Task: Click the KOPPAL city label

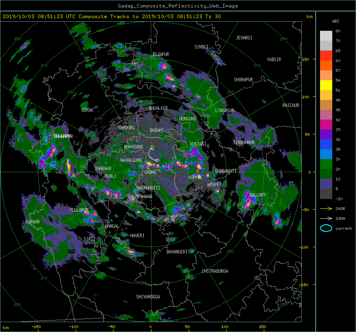Action: pos(195,177)
